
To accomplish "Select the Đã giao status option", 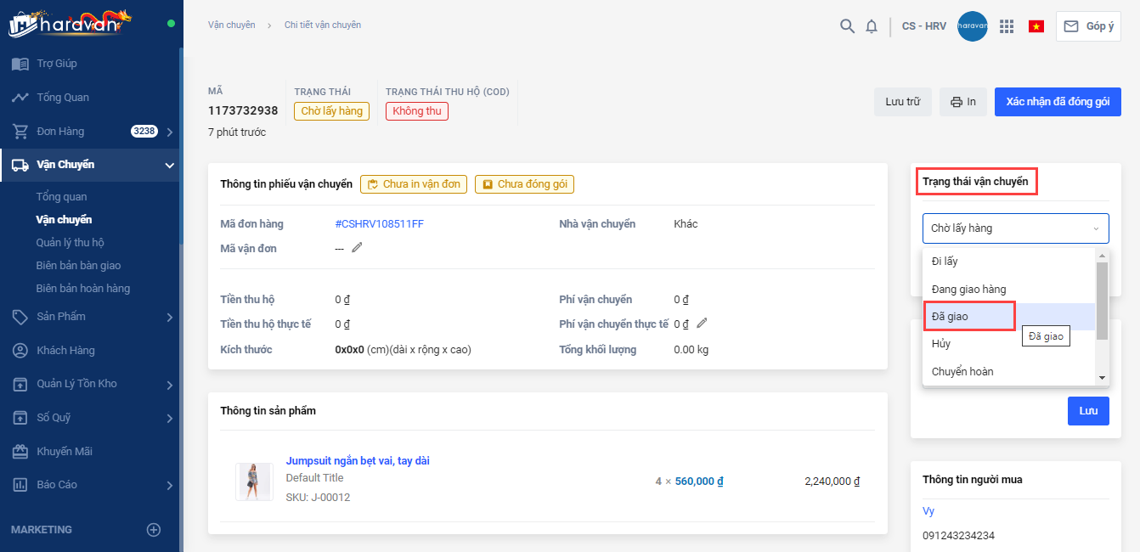I will (x=969, y=317).
